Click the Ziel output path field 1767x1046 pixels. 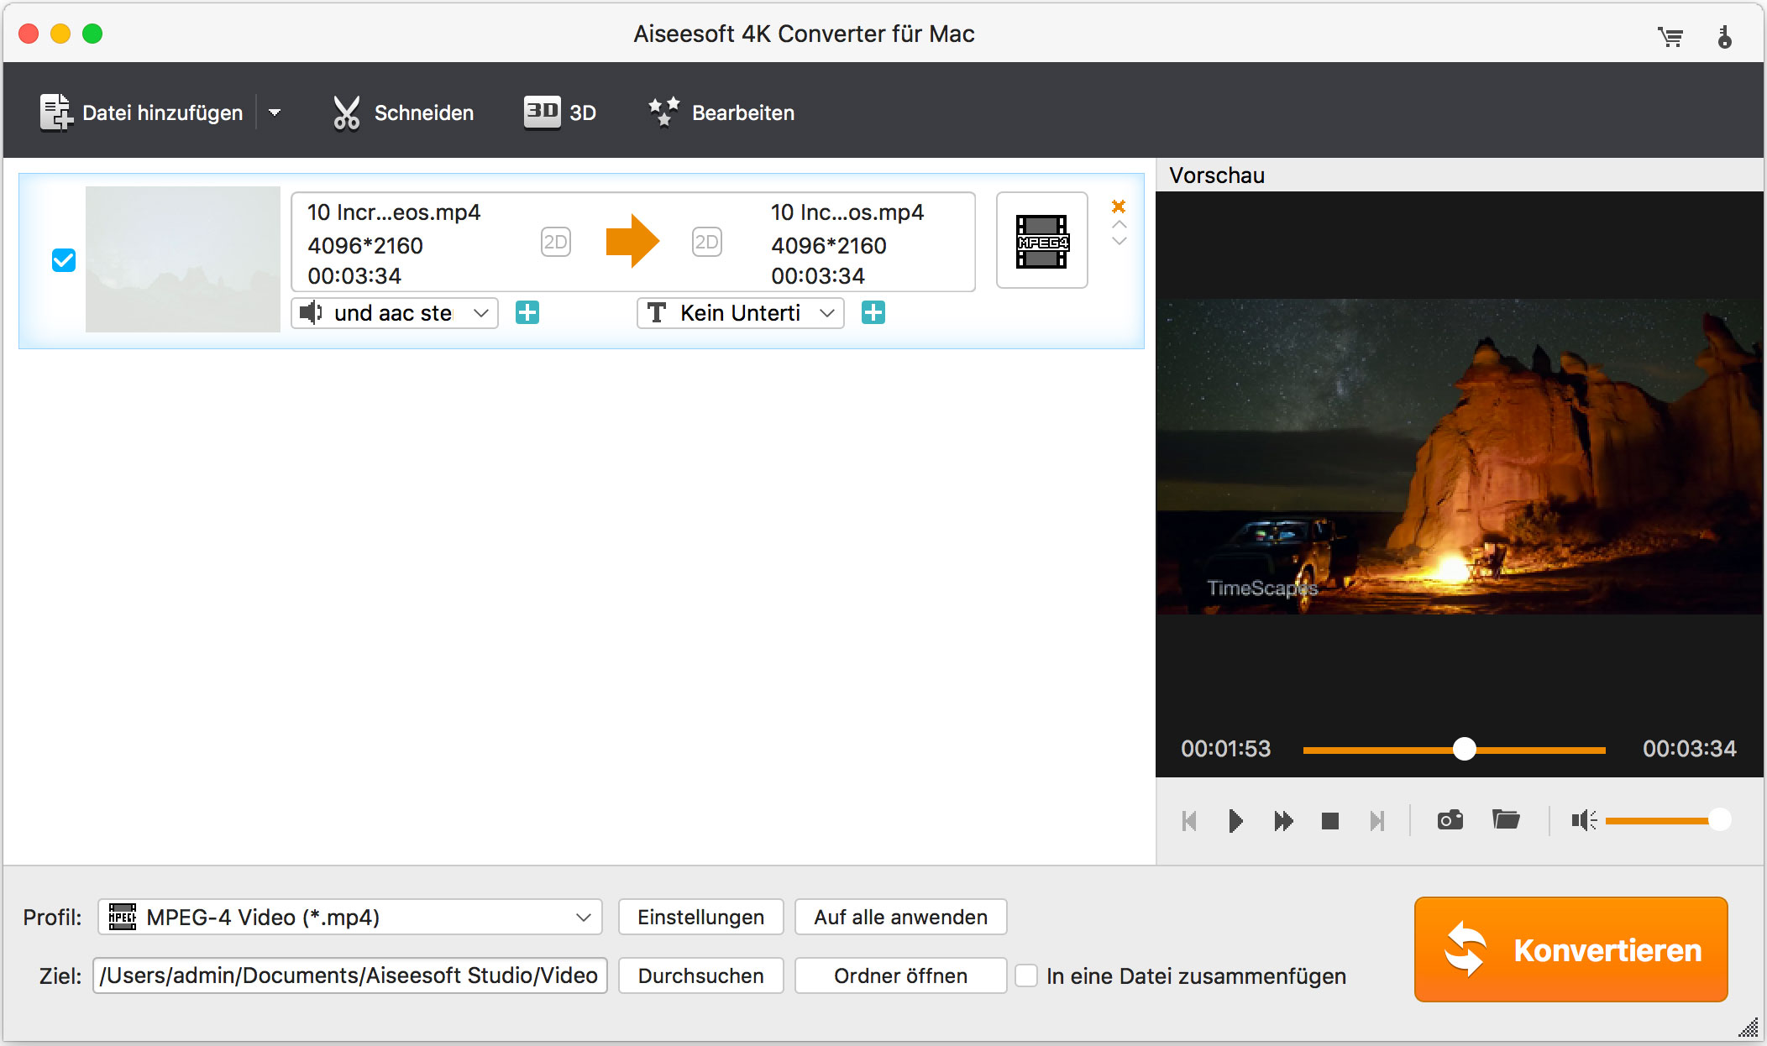[x=349, y=975]
